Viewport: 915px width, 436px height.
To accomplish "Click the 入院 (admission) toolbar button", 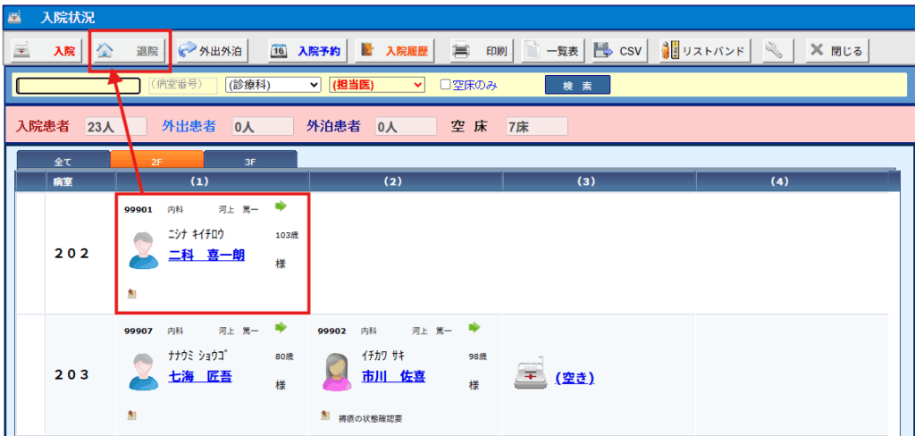I will click(45, 51).
